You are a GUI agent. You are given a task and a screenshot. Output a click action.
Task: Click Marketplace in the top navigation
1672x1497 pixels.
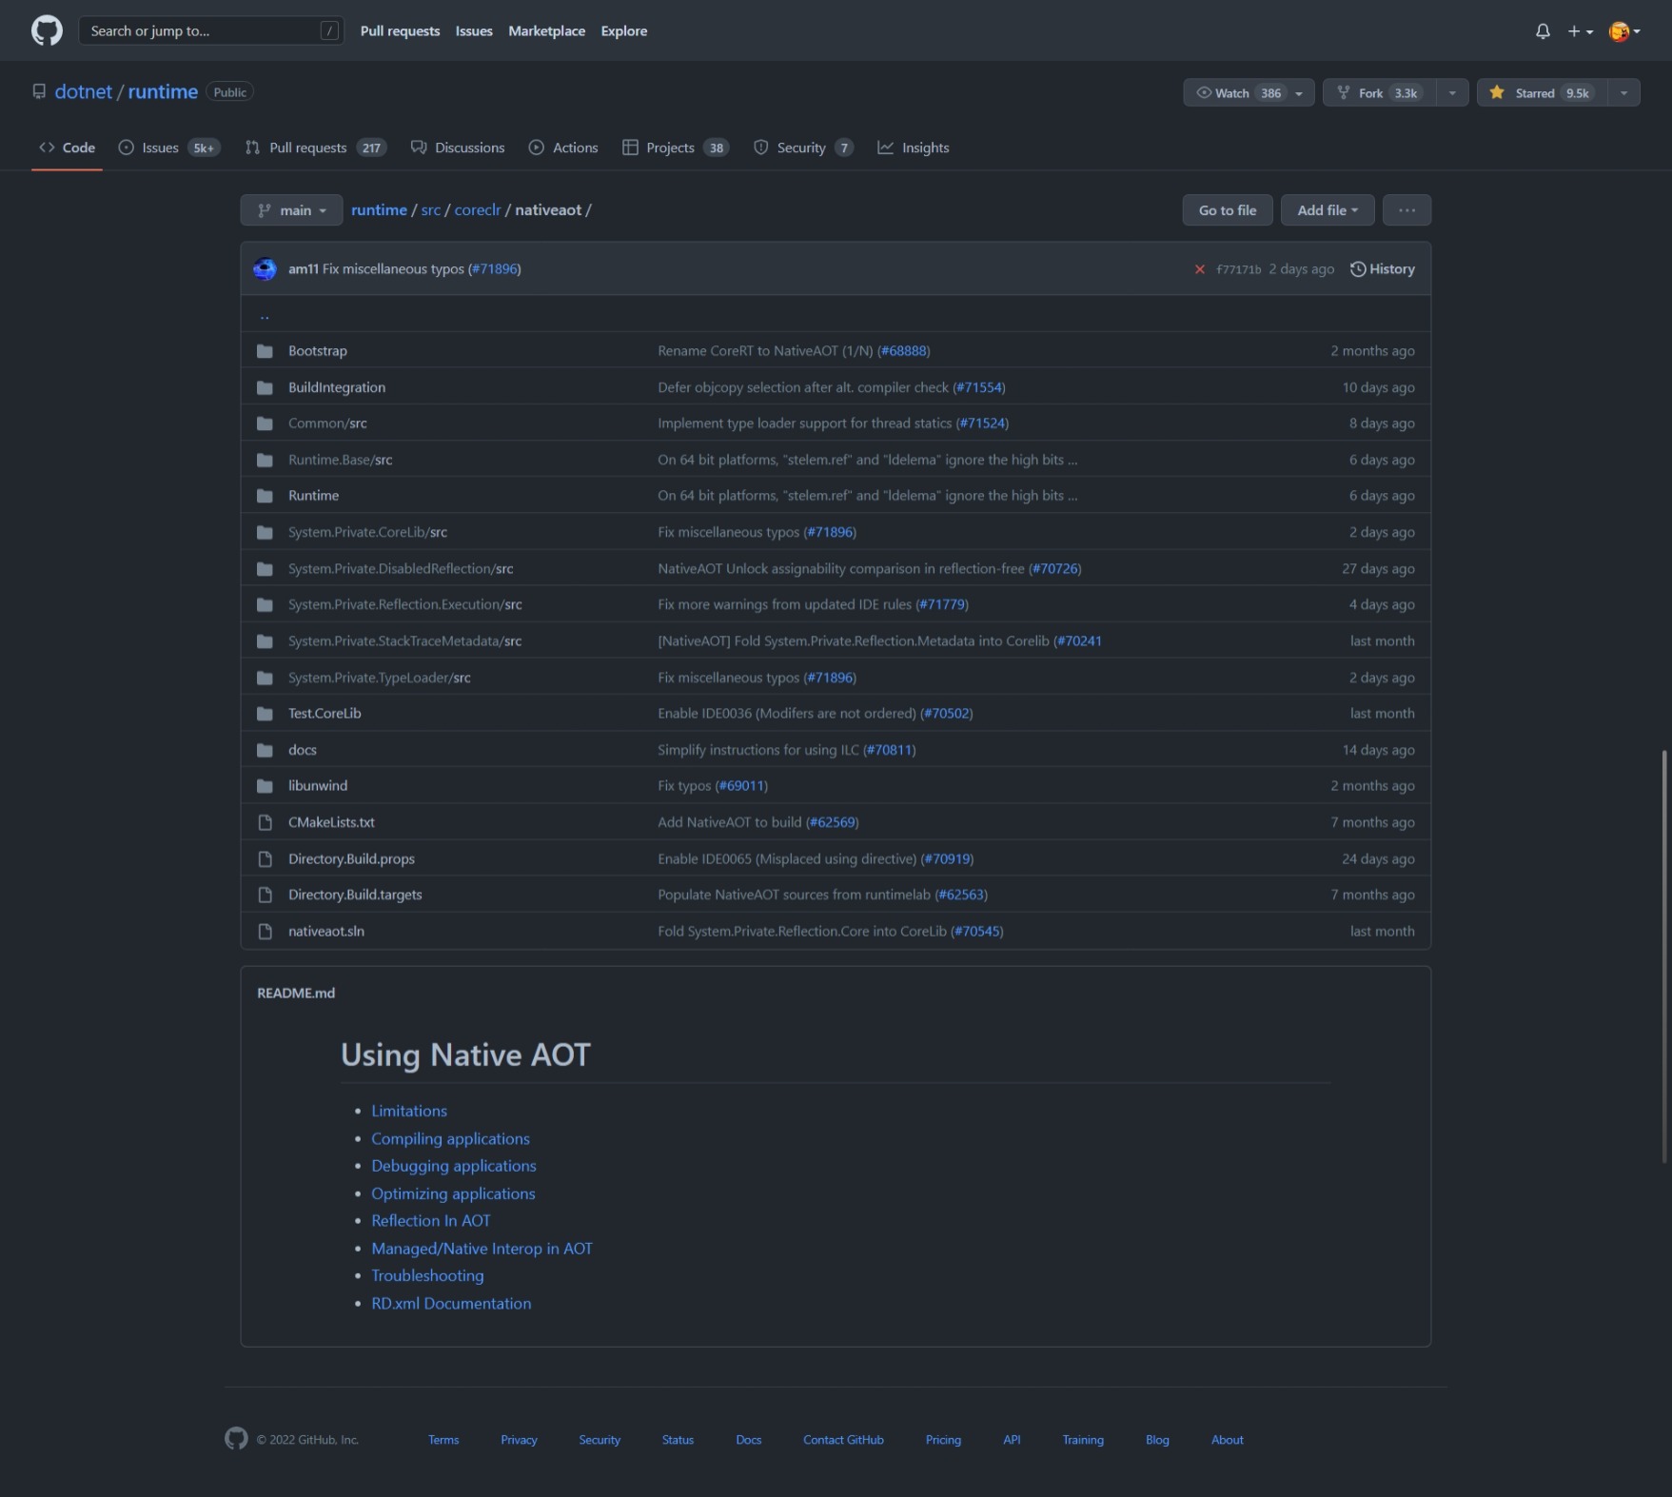click(x=546, y=31)
